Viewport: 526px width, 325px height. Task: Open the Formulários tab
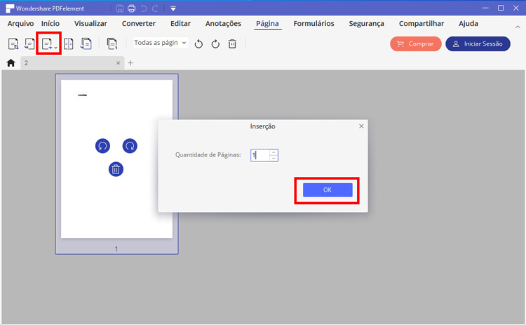pos(313,23)
